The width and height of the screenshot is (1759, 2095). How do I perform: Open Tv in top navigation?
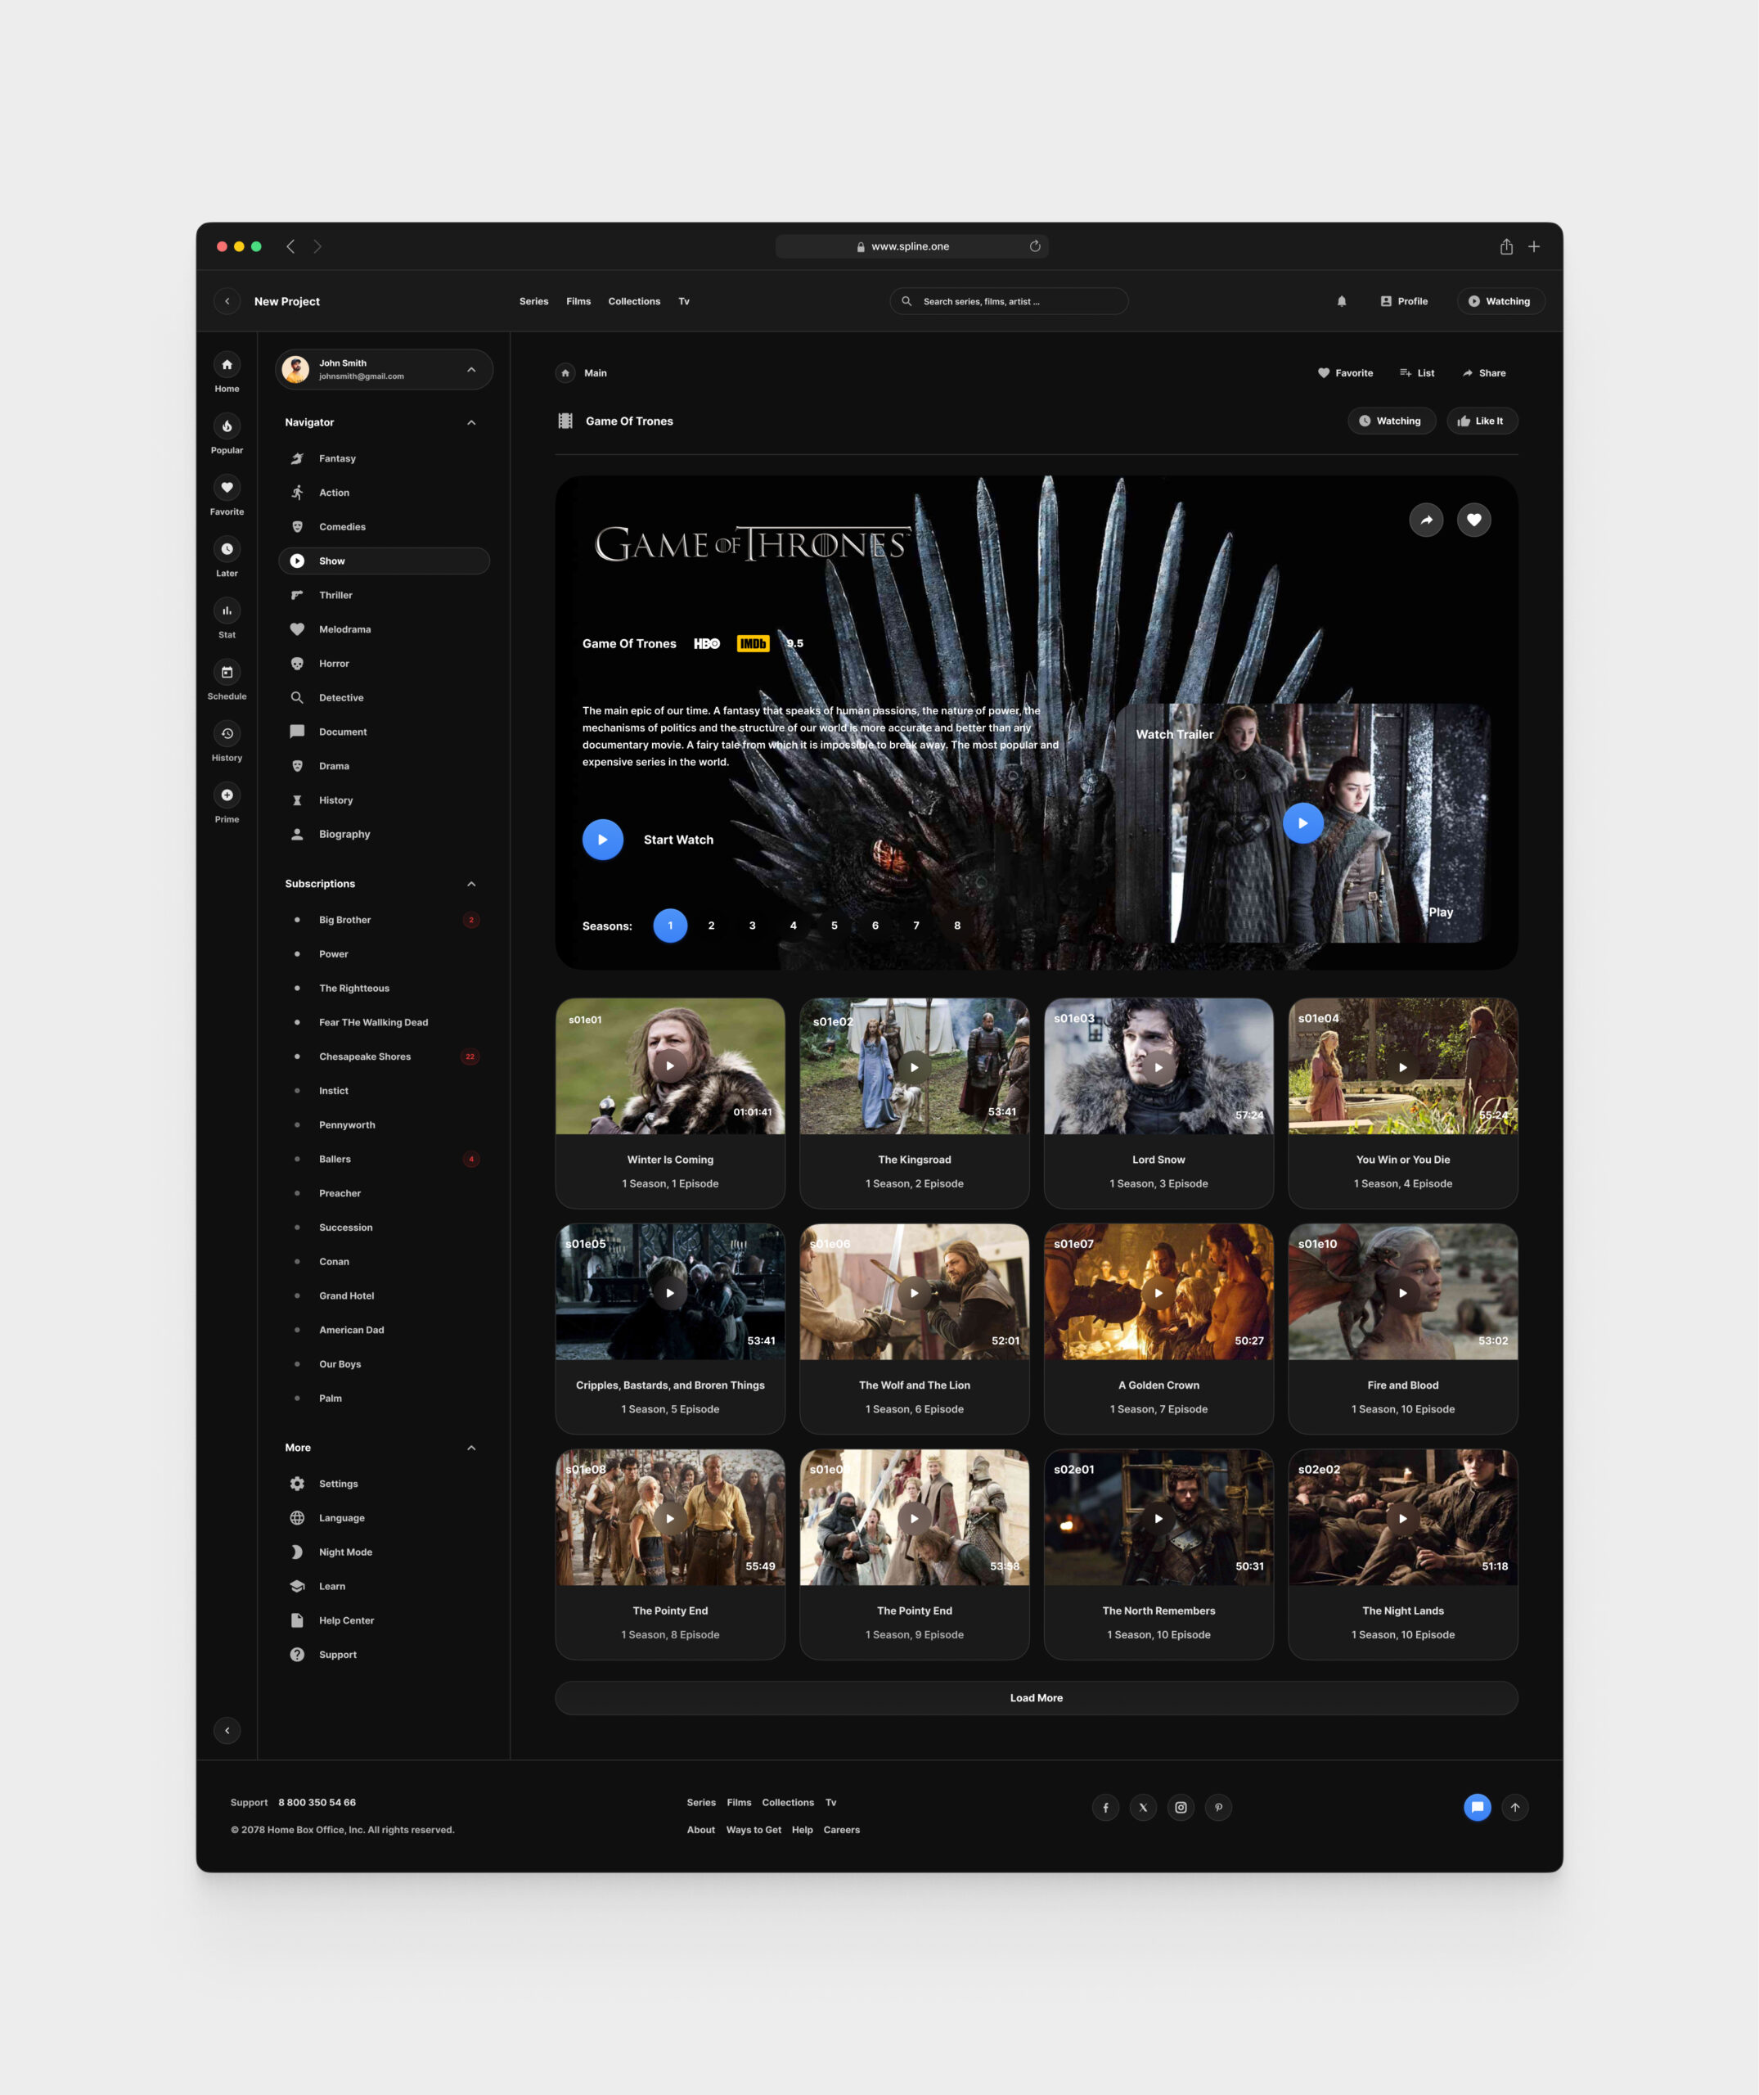(x=684, y=301)
